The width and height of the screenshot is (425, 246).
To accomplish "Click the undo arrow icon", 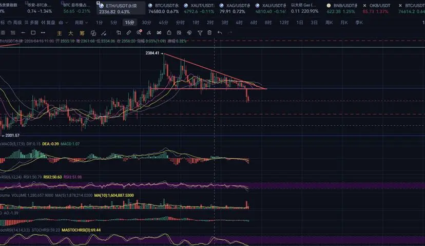I will click(220, 33).
